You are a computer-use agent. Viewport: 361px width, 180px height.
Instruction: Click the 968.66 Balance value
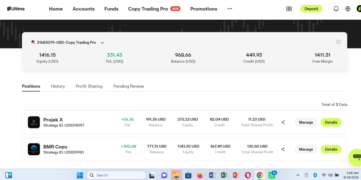(183, 55)
